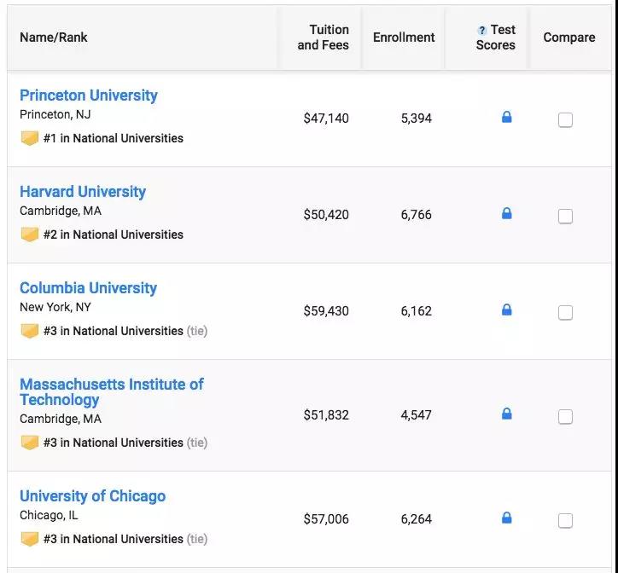Image resolution: width=618 pixels, height=573 pixels.
Task: Click the Name/Rank column header
Action: [54, 38]
